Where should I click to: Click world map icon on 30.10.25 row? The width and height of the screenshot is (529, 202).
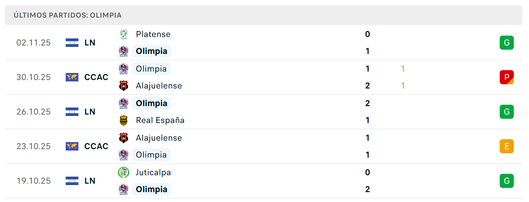point(72,77)
